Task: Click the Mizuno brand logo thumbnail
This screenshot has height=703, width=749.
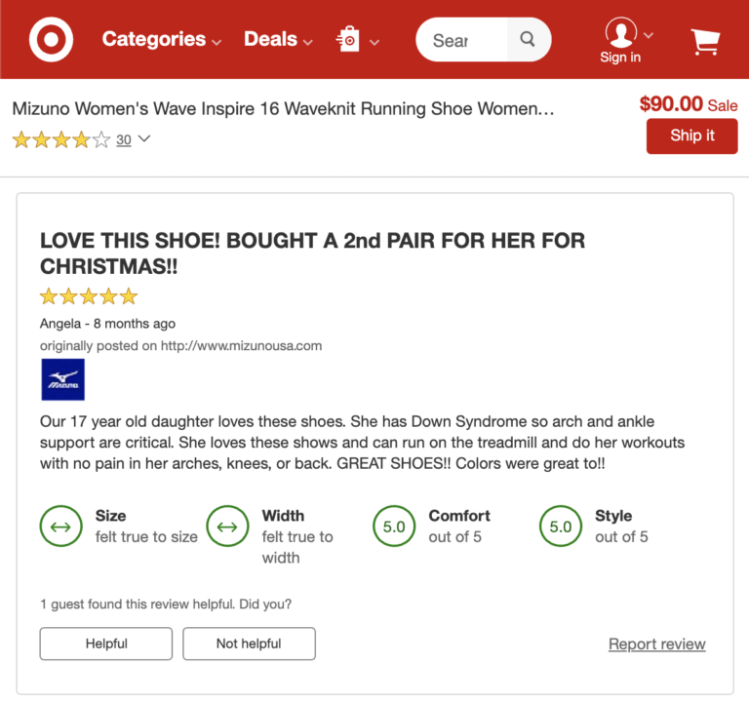Action: pos(62,380)
